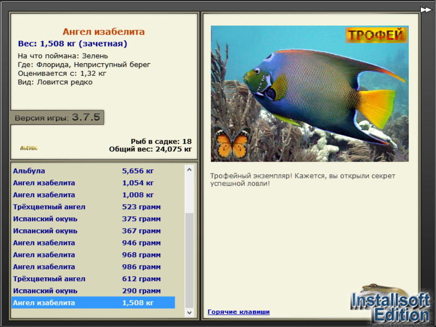Select highlighted Ангел изабелита 1,508 кг row
This screenshot has width=436, height=327.
point(93,302)
